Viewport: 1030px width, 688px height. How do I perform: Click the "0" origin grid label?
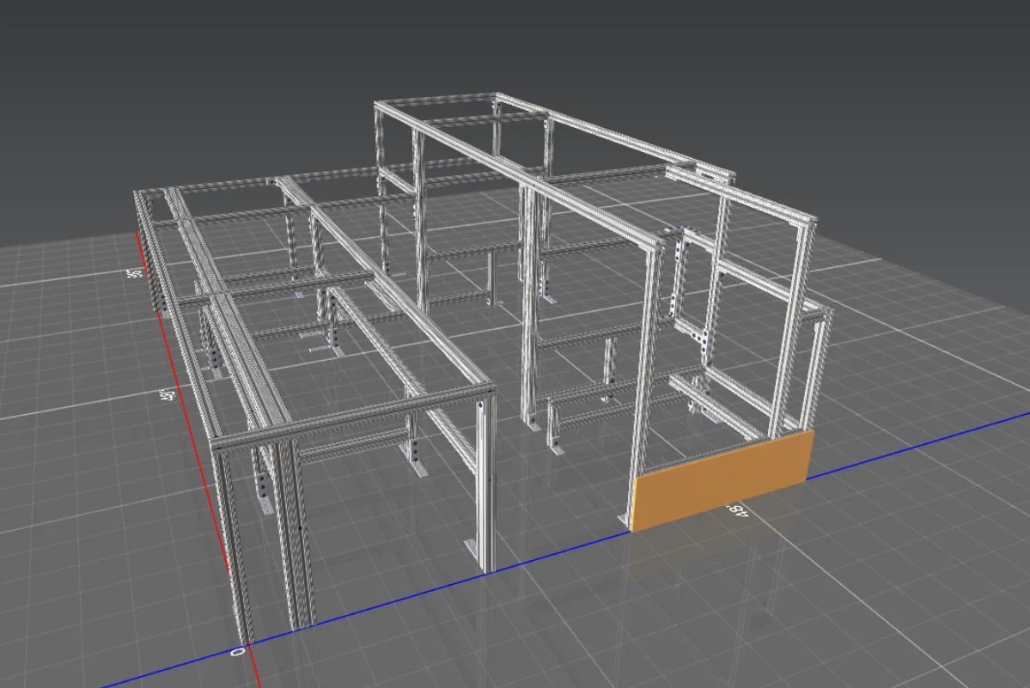coord(238,652)
